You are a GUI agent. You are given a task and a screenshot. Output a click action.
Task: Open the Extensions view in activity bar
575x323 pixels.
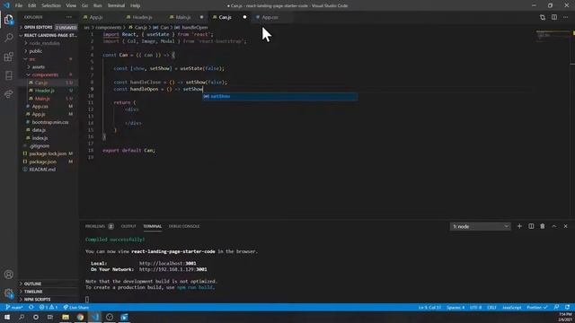click(8, 57)
